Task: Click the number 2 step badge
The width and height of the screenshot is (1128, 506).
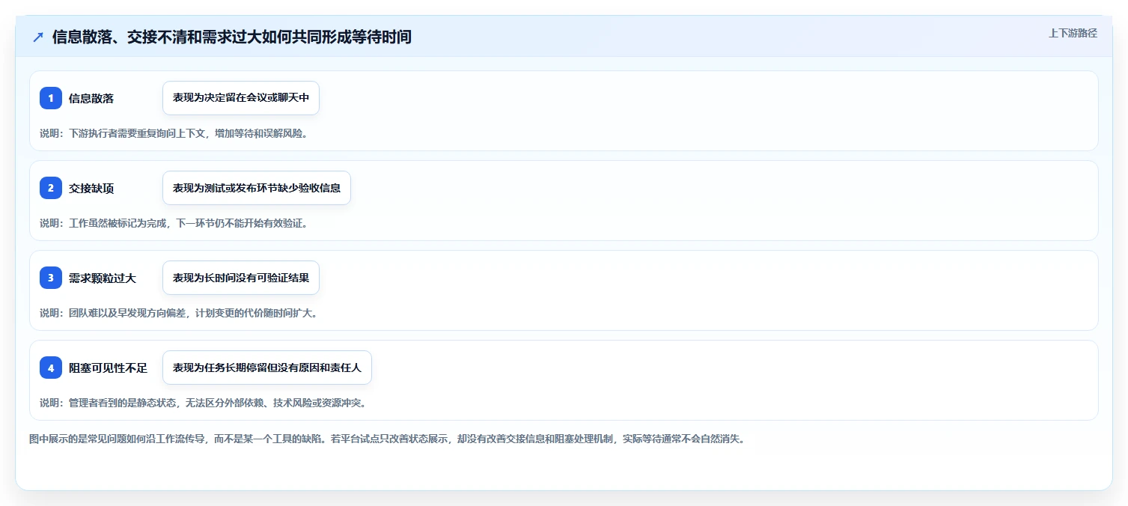Action: pos(51,188)
